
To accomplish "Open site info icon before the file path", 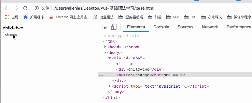I will (x=37, y=8).
